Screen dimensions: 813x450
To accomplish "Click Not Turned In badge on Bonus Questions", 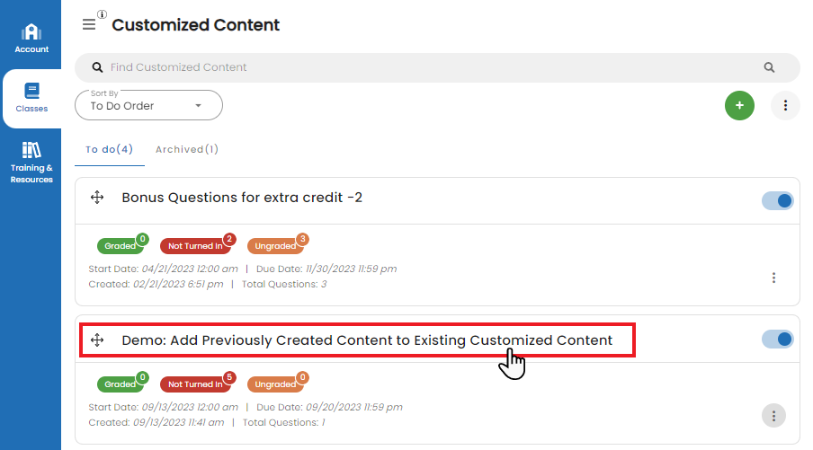I will point(195,245).
